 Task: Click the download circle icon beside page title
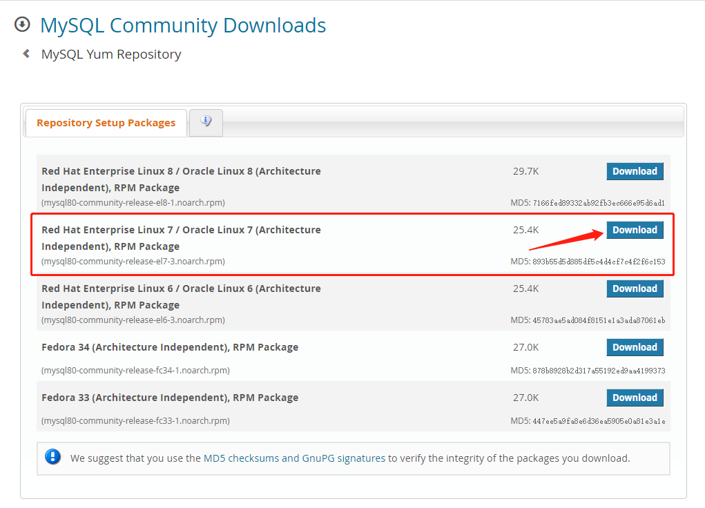click(x=22, y=25)
